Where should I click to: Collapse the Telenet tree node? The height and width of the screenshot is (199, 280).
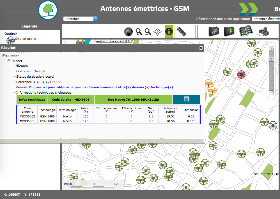point(9,61)
